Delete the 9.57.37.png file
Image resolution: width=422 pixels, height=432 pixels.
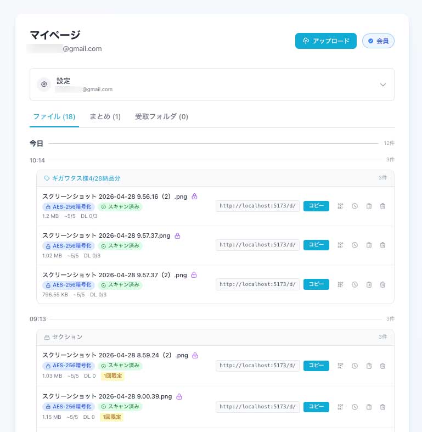point(382,245)
